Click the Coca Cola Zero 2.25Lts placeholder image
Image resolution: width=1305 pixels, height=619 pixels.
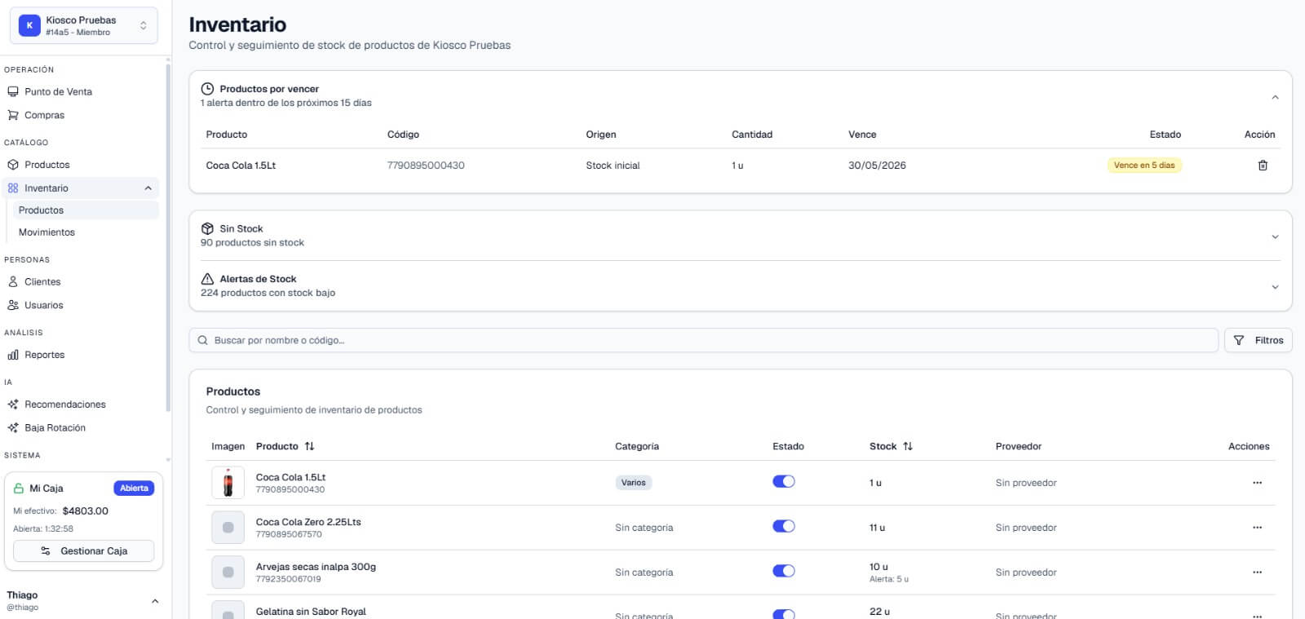click(x=228, y=528)
